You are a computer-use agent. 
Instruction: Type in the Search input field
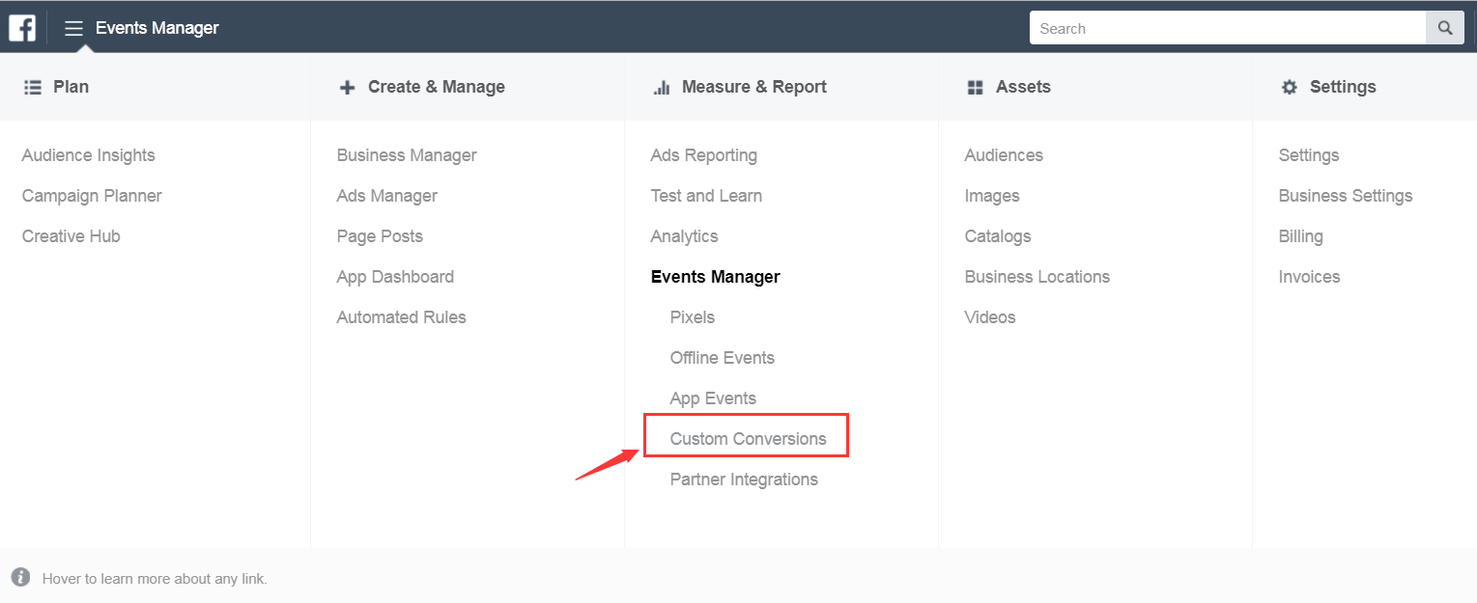(x=1227, y=28)
